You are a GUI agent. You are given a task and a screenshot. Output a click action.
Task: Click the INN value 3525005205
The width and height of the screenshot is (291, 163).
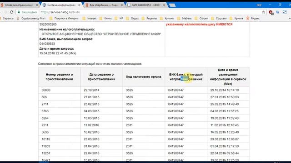point(48,24)
